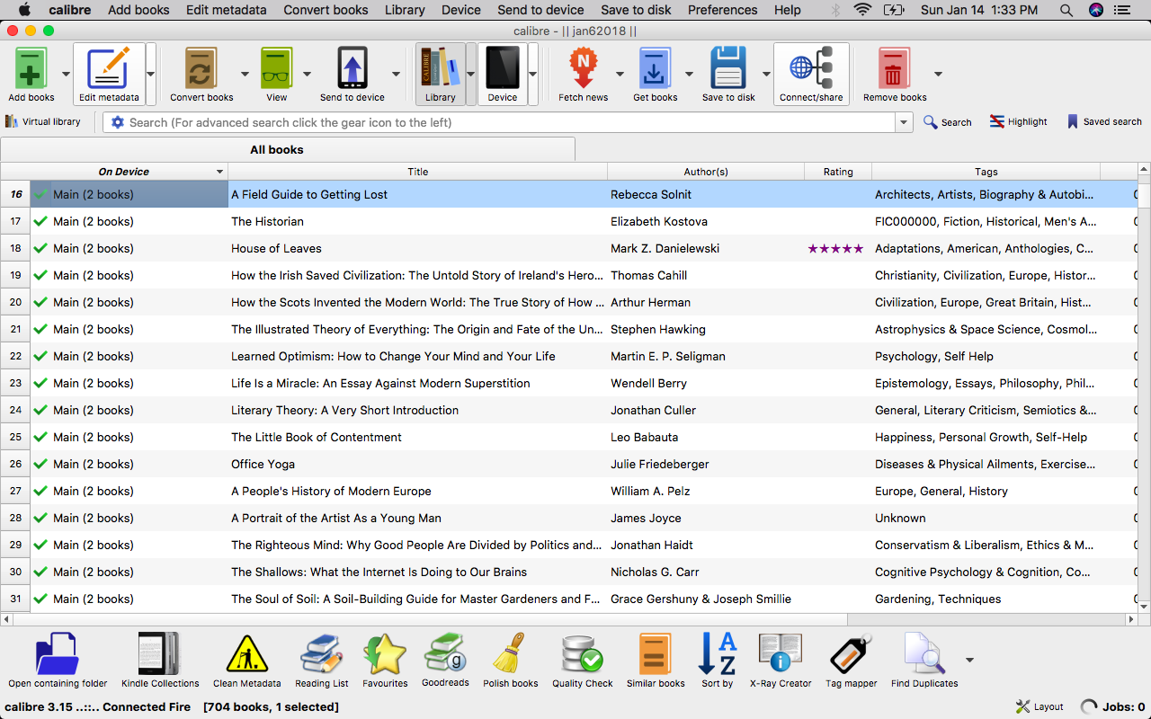Click the Remove books trash icon
The height and width of the screenshot is (719, 1151).
tap(894, 70)
